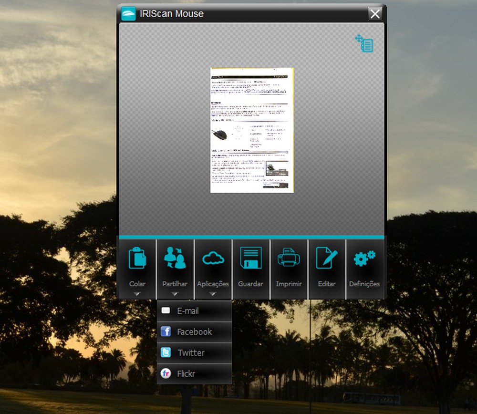Choose E-mail from the share menu
Viewport: 477px width, 414px height.
187,310
